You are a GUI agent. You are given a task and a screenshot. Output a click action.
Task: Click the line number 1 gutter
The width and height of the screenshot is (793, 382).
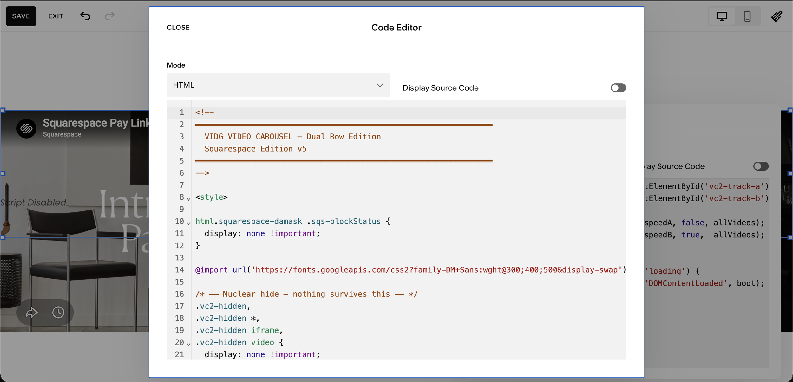[181, 113]
